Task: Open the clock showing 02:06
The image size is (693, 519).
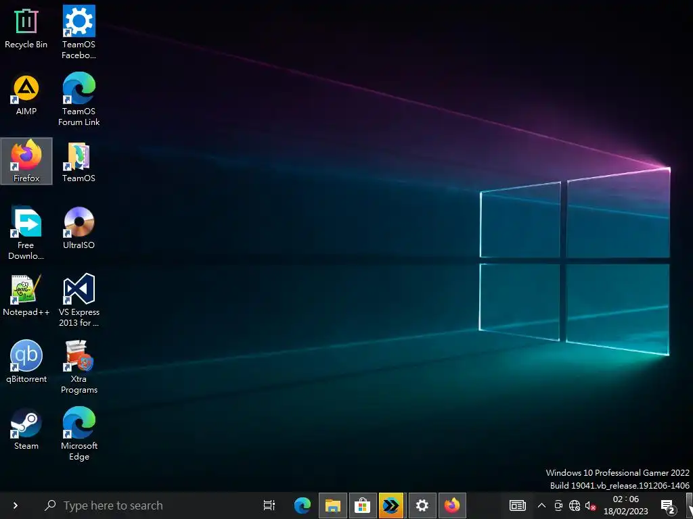Action: click(626, 505)
